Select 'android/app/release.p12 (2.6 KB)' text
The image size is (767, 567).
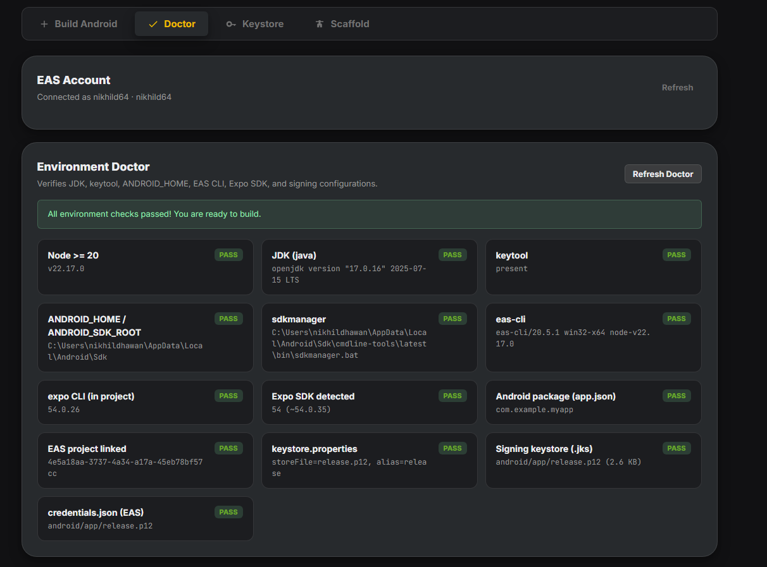[568, 462]
